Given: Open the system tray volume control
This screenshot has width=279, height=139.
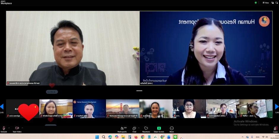Looking at the screenshot, I should point(267,137).
